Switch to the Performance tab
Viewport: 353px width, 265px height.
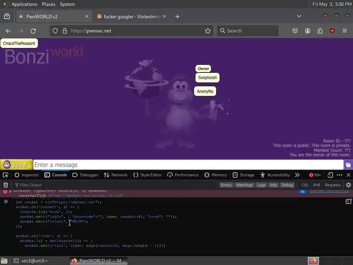[183, 175]
